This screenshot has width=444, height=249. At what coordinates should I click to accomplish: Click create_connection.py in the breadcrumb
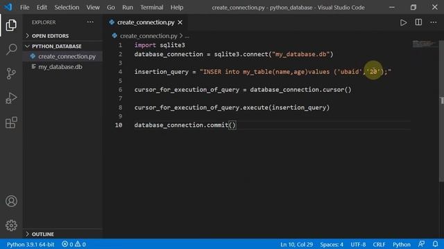[148, 36]
